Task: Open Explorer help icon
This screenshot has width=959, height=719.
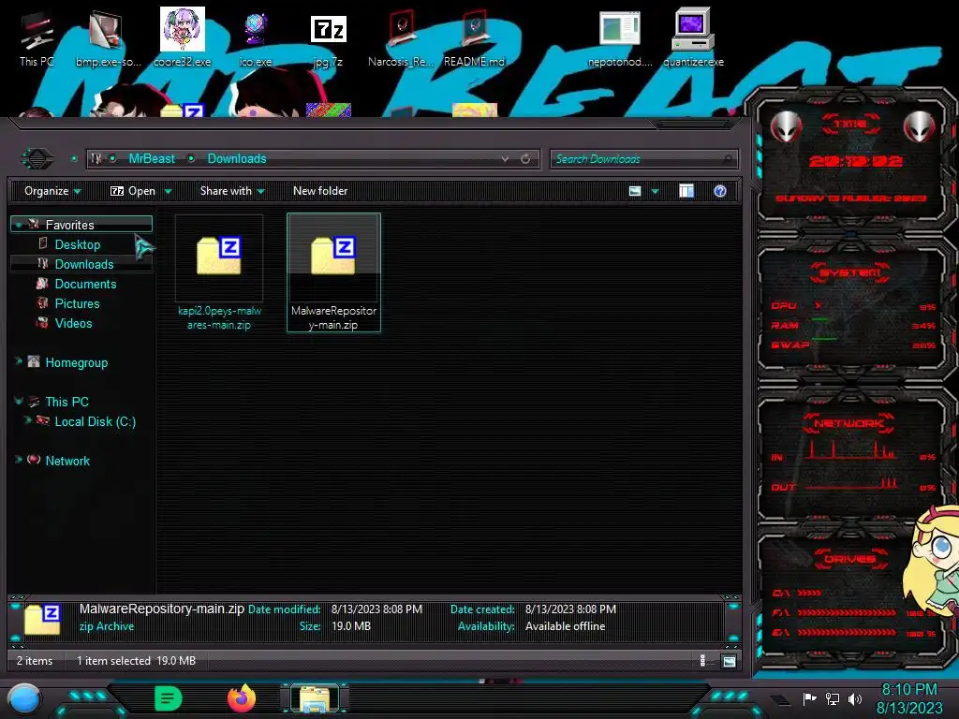Action: tap(720, 191)
